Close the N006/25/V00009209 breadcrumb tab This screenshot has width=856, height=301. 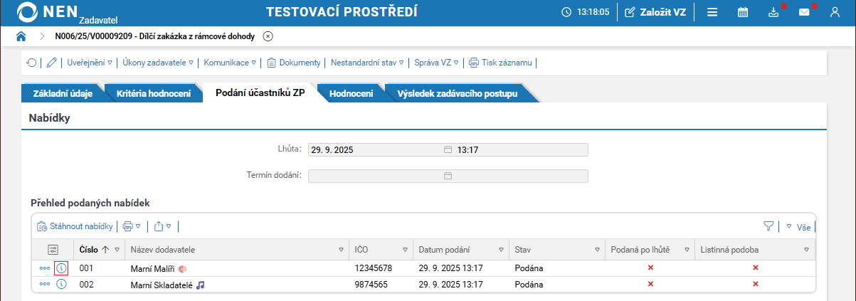[x=268, y=36]
